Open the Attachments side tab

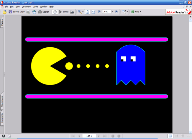[2, 101]
